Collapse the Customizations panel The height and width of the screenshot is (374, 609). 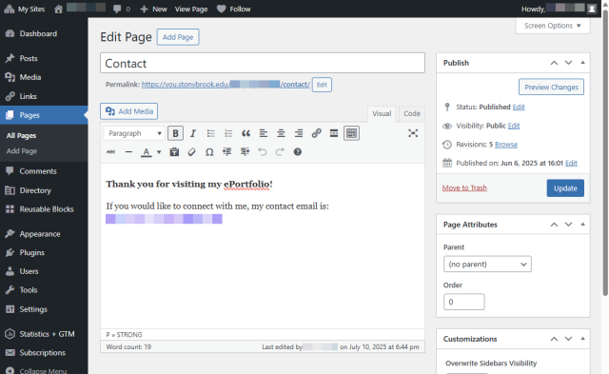pos(582,339)
